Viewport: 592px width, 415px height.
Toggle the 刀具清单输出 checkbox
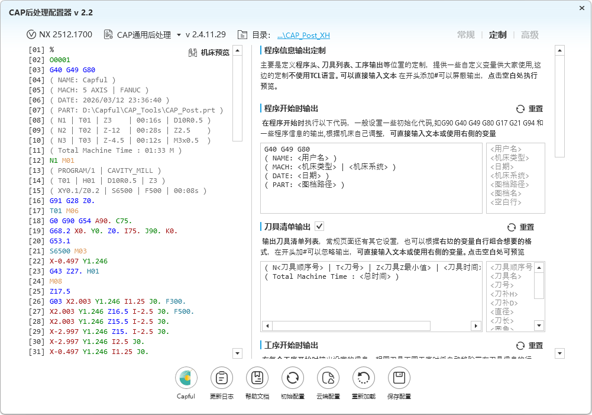coord(319,226)
